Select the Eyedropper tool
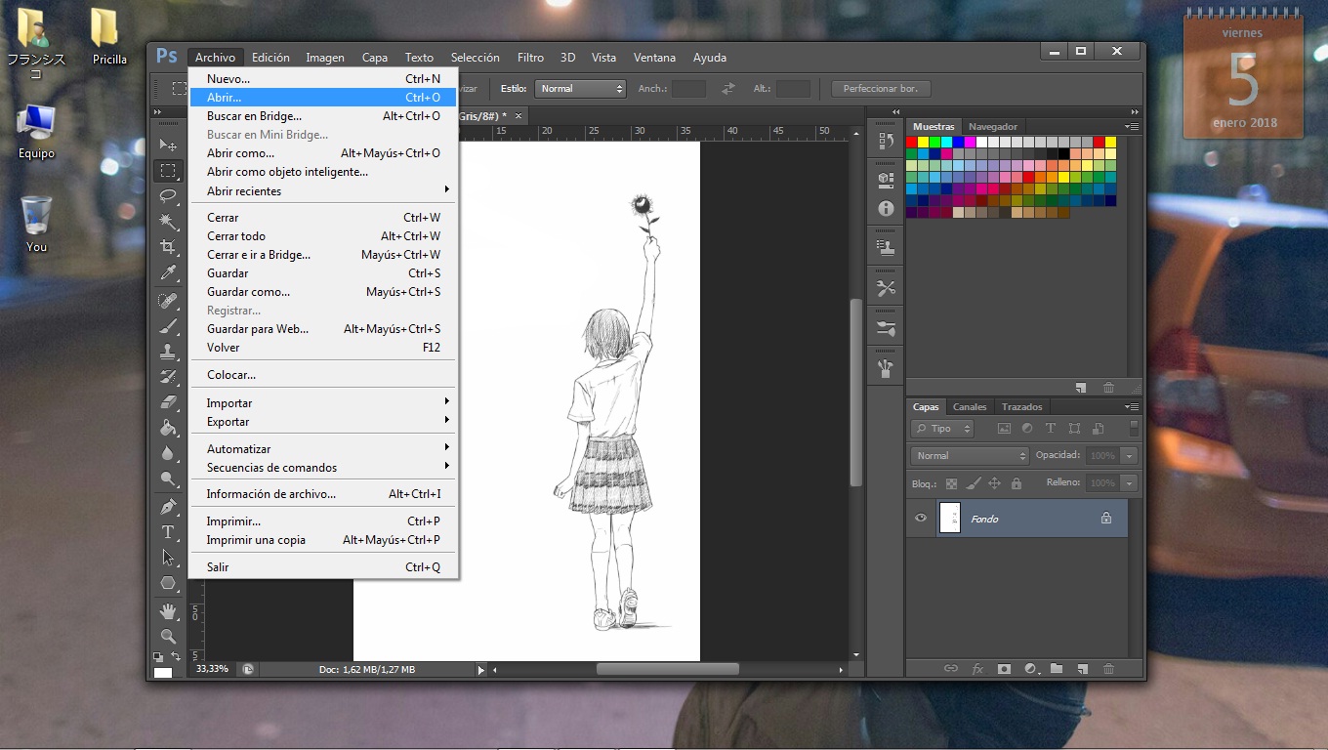Screen dimensions: 1328x750 pos(168,272)
